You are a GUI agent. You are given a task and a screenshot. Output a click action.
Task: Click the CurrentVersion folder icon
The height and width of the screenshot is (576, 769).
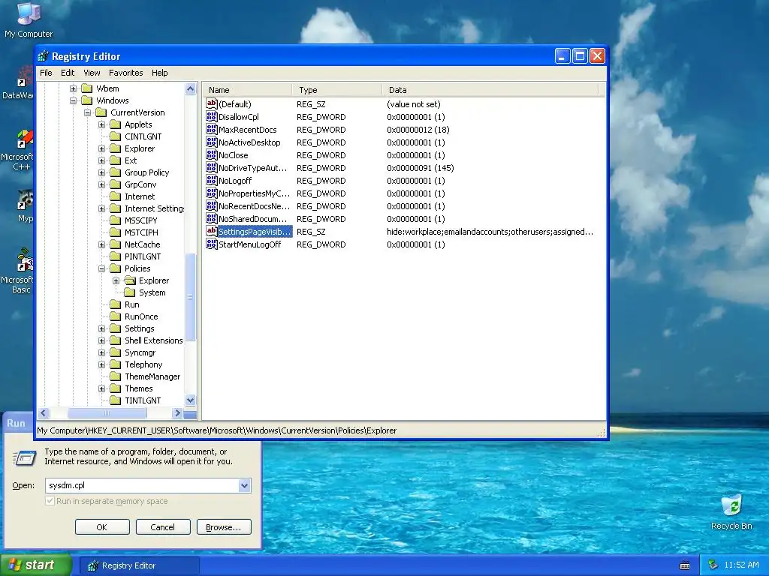[x=101, y=112]
